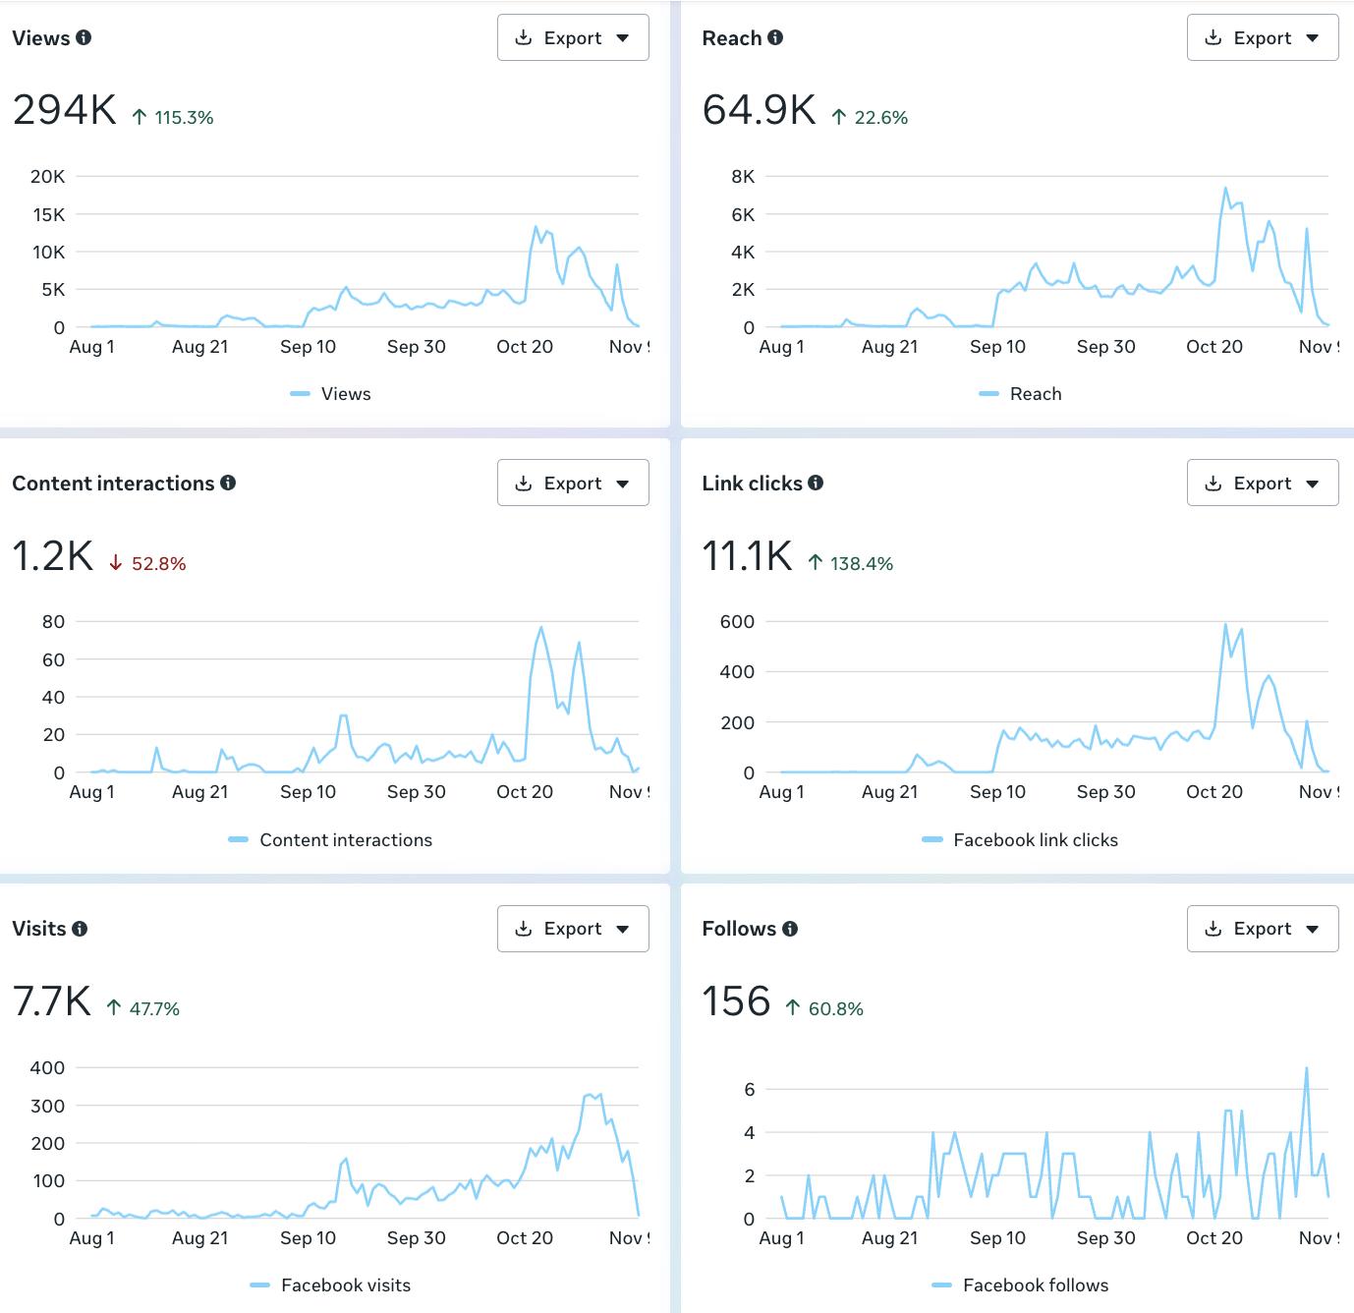Click the Facebook follows legend color swatch
Screen dimensions: 1354x1313
[941, 1285]
